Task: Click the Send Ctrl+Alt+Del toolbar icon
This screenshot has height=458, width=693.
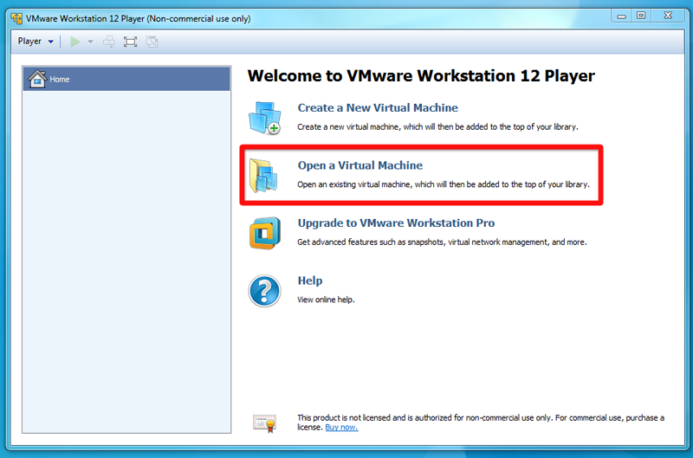Action: [x=109, y=42]
